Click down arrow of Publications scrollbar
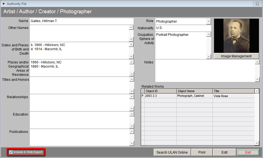The width and height of the screenshot is (263, 158). pos(132,144)
